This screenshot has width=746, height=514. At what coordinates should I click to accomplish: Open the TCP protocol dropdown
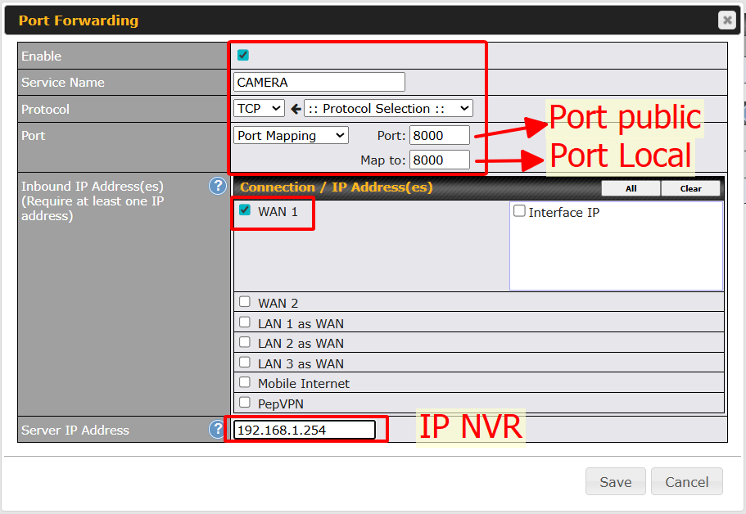point(259,108)
